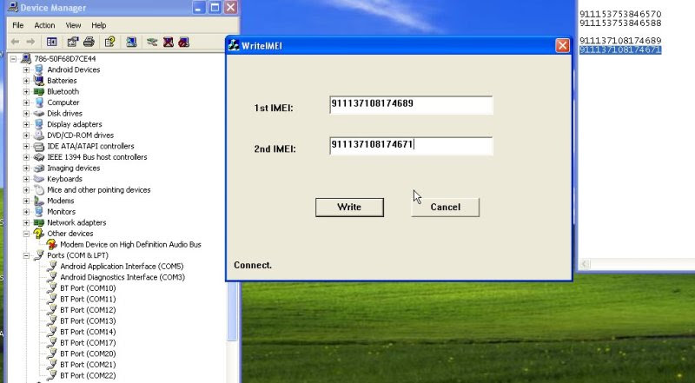Click the yellow question mark Other devices icon
695x383 pixels.
coord(39,233)
